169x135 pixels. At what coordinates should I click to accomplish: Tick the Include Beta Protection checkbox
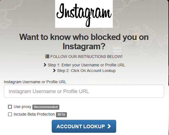click(x=10, y=114)
